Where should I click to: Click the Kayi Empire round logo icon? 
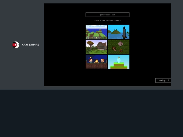point(16,45)
